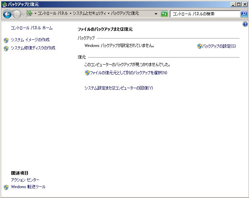This screenshot has height=198, width=249.
Task: Click the text このコンピューターのバックアップが見つかりませんでした。
Action: point(127,64)
